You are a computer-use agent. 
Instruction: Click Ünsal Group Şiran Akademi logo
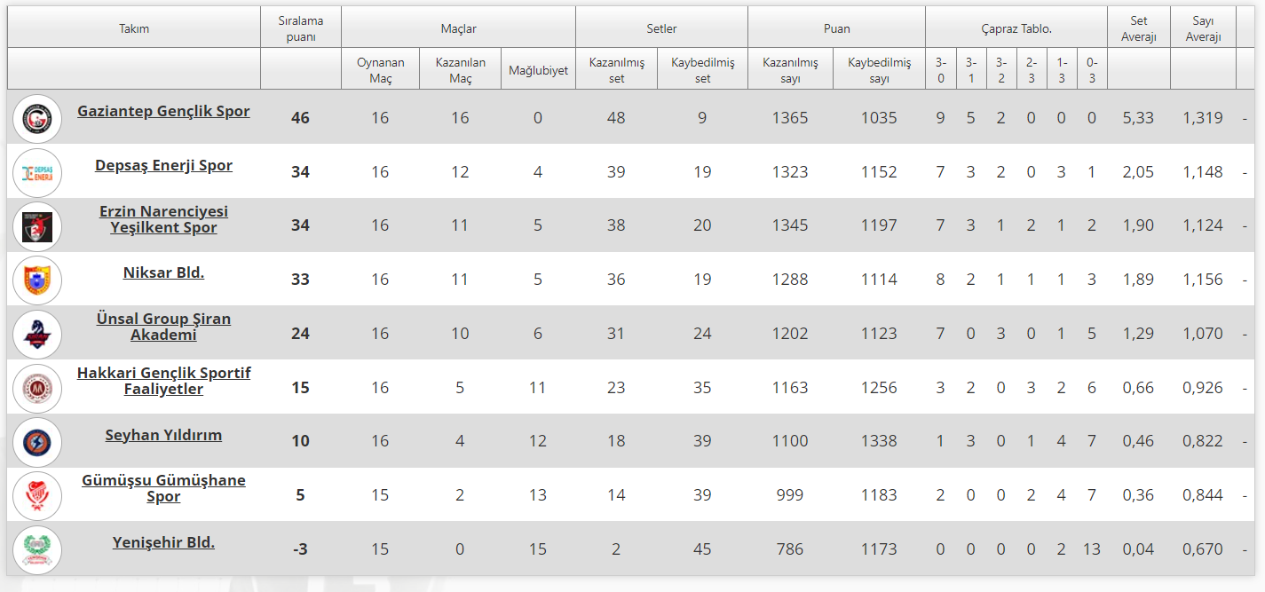coord(37,335)
